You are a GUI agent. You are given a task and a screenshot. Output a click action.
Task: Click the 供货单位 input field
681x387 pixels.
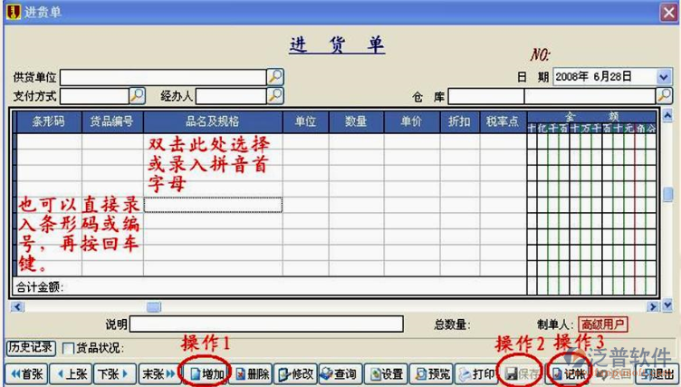tap(163, 77)
